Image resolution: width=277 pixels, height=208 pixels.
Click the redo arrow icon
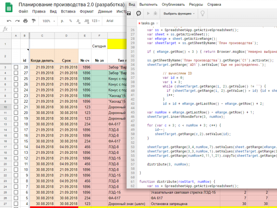click(x=17, y=21)
